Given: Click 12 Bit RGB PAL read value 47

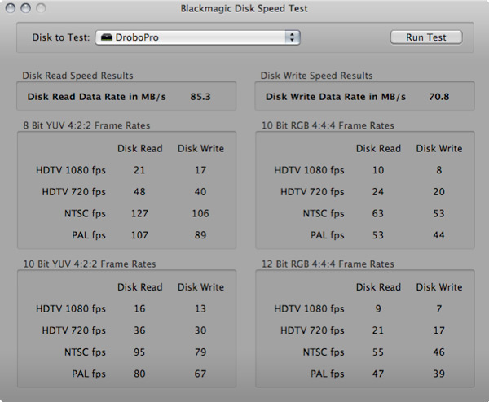Looking at the screenshot, I should click(x=377, y=374).
